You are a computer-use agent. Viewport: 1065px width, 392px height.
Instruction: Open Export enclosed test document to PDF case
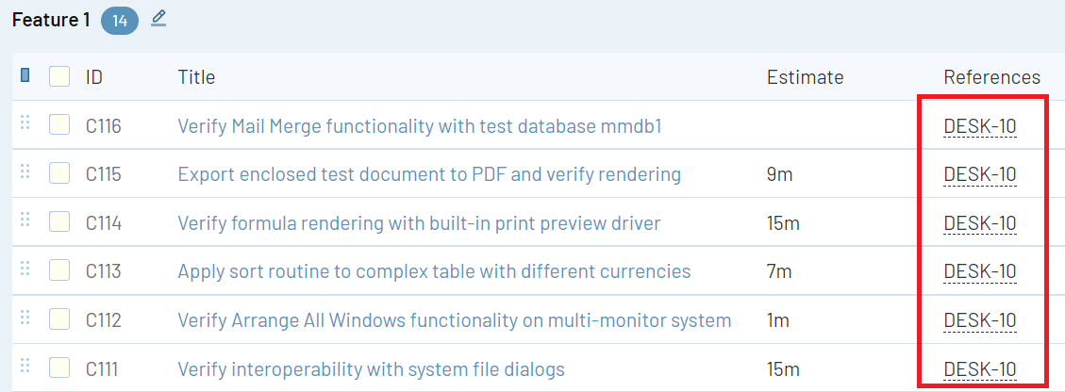click(429, 175)
